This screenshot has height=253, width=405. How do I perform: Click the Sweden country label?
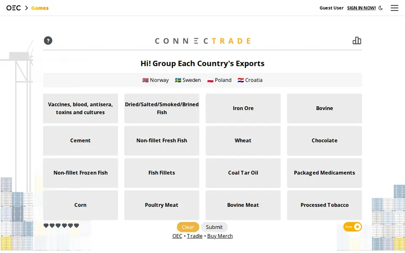click(x=188, y=80)
